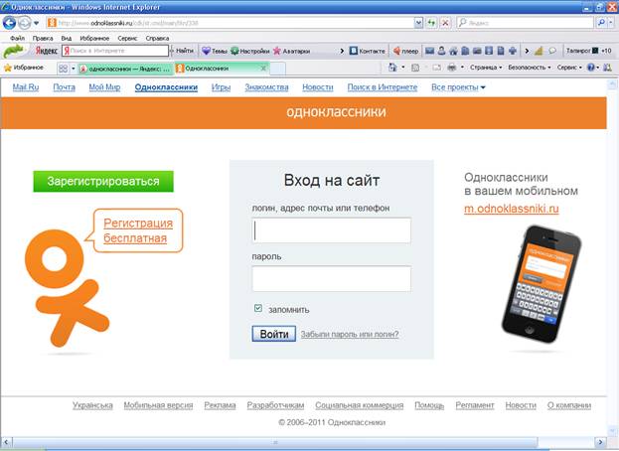Click the blue Help question mark icon

click(x=590, y=68)
